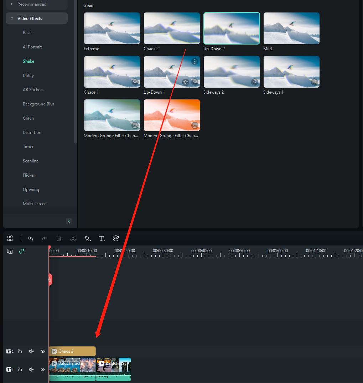Collapse the Video Effects category

coord(12,19)
